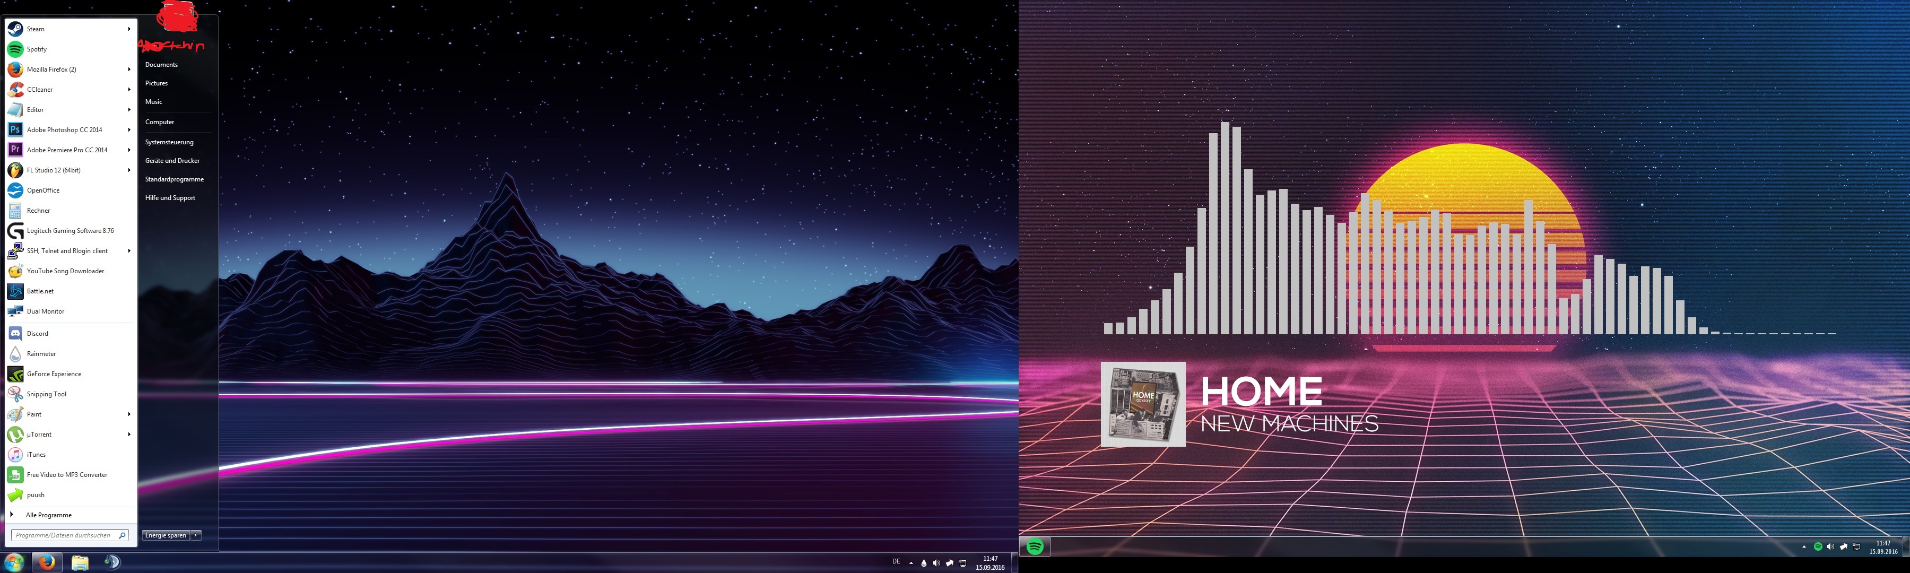Screen dimensions: 1910x573
Task: Focus the Programme/Dateien durchsuchen search box
Action: (x=71, y=535)
